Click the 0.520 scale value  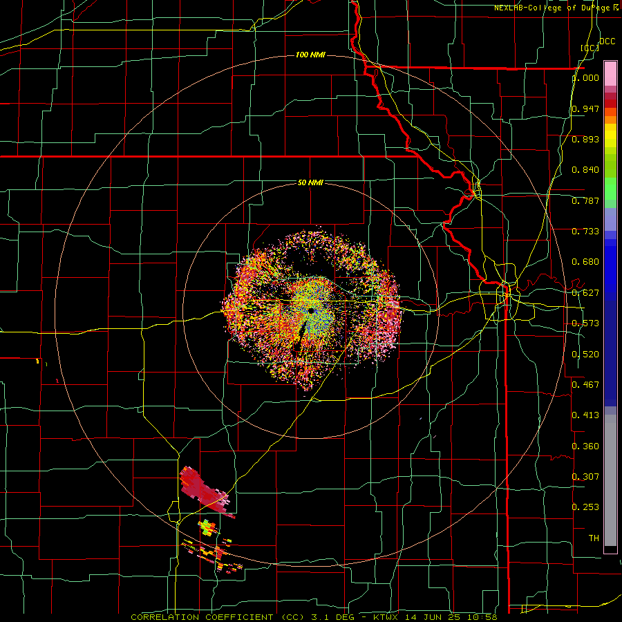[585, 354]
